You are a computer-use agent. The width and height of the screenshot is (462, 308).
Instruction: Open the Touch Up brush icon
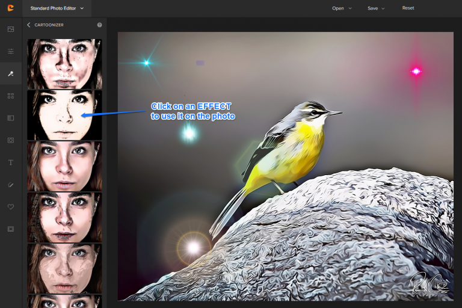click(x=11, y=185)
